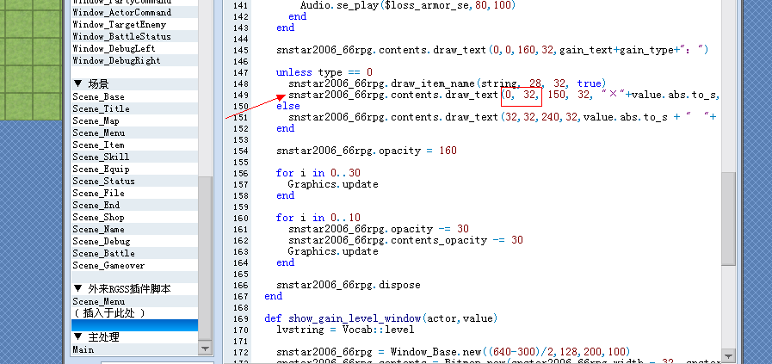Image resolution: width=772 pixels, height=364 pixels.
Task: Click Audio.se_play line 141
Action: (408, 5)
